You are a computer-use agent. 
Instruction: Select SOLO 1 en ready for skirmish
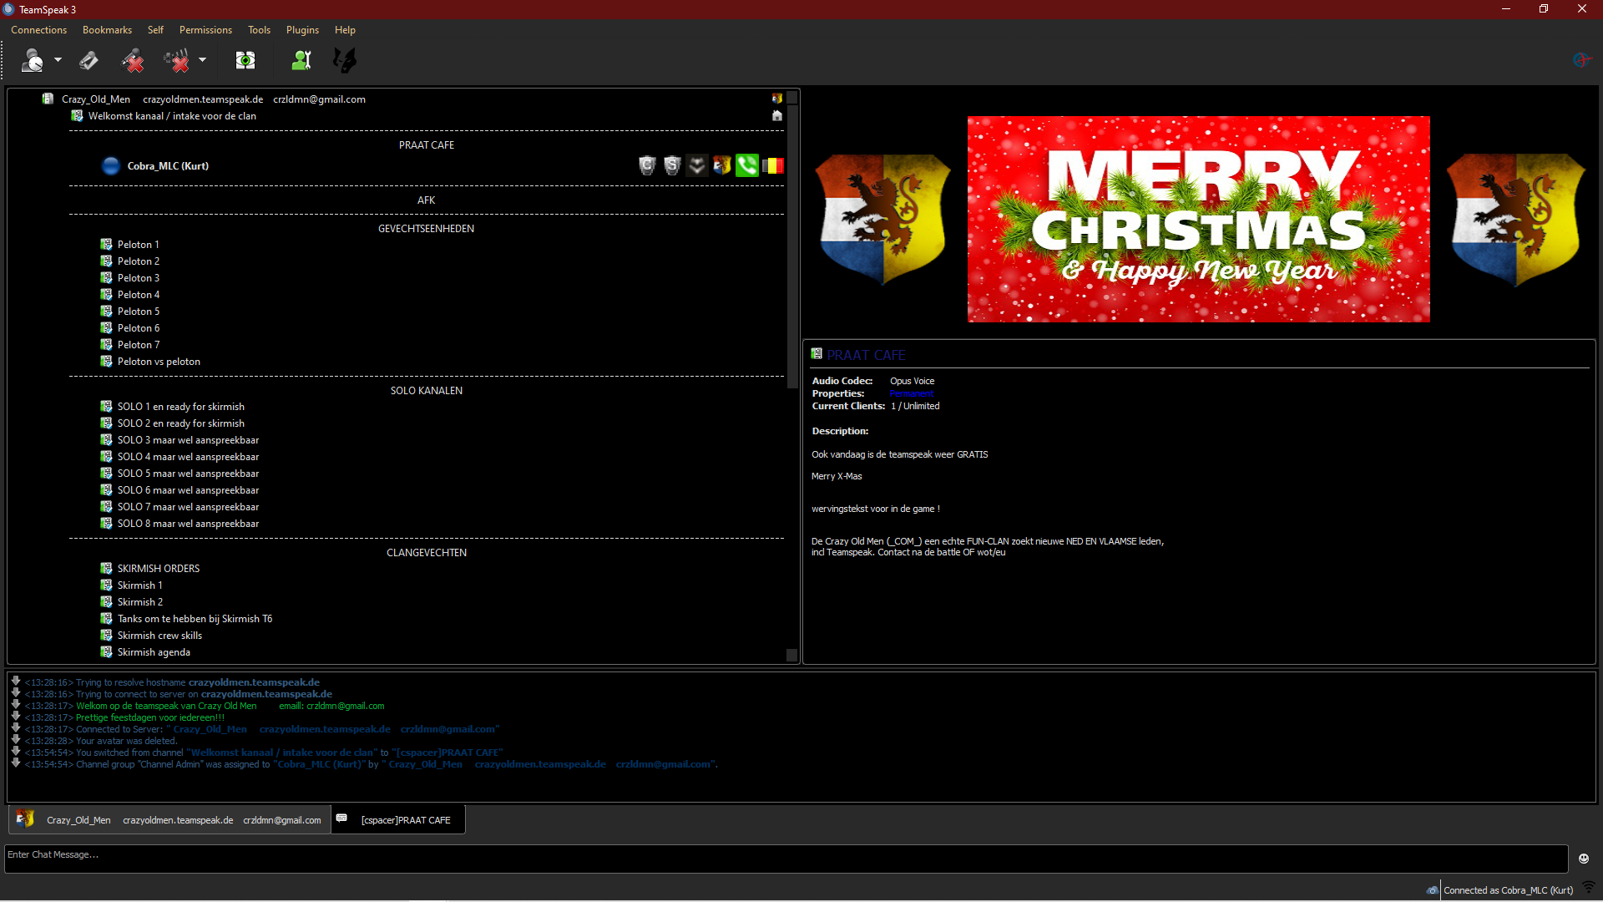(x=180, y=407)
